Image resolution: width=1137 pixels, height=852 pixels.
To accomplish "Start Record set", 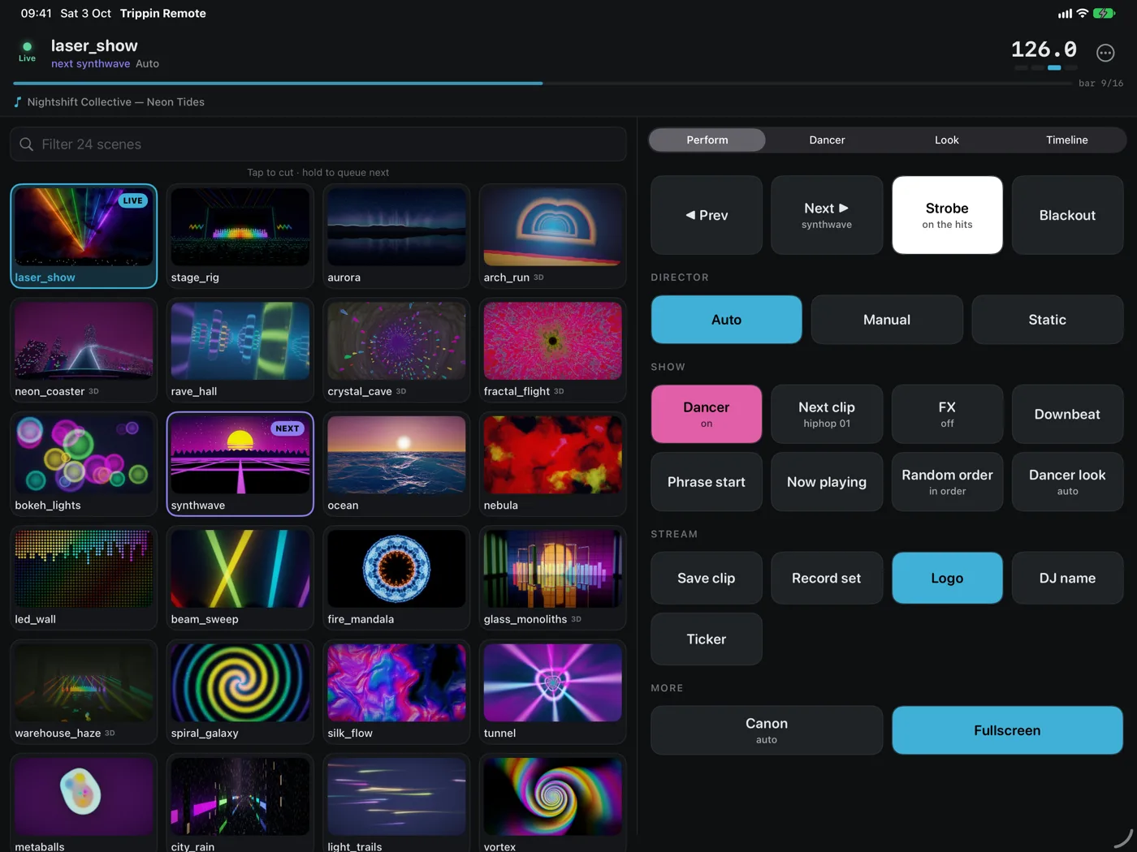I will click(x=827, y=578).
